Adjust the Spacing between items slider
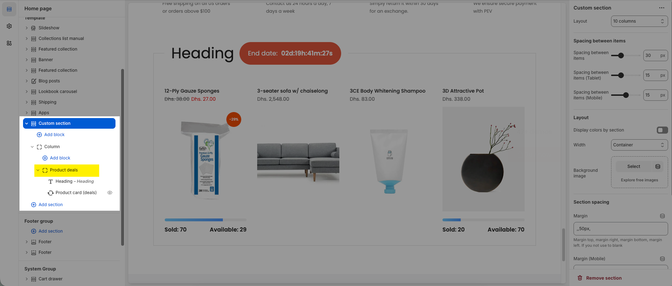 (x=621, y=56)
